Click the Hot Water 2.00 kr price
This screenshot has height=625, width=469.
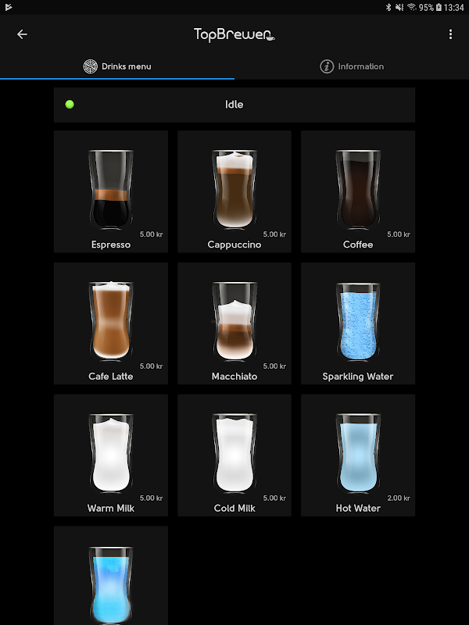(x=399, y=498)
